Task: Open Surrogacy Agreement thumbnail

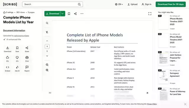Action: click(x=163, y=77)
